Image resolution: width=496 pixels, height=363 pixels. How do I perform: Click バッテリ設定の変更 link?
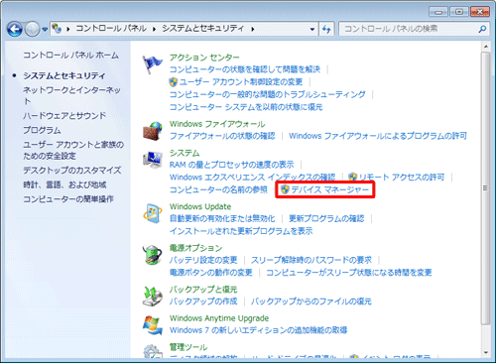(x=203, y=260)
